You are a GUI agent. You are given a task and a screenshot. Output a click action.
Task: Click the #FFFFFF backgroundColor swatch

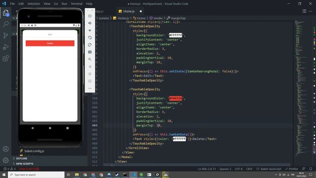click(x=176, y=35)
